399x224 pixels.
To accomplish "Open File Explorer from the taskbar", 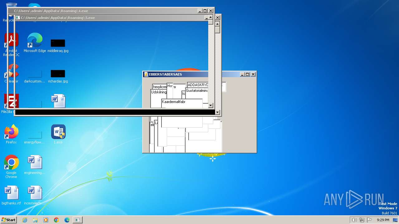I will click(35, 220).
